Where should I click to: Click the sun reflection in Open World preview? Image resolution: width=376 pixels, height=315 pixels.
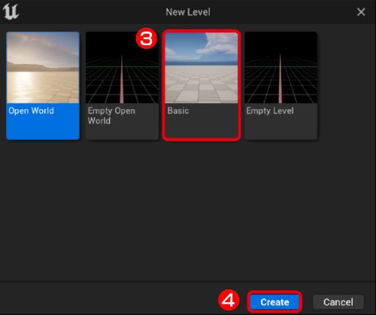(22, 85)
